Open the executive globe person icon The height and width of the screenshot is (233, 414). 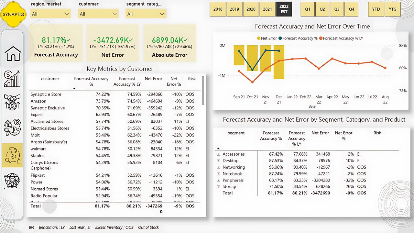(x=13, y=181)
